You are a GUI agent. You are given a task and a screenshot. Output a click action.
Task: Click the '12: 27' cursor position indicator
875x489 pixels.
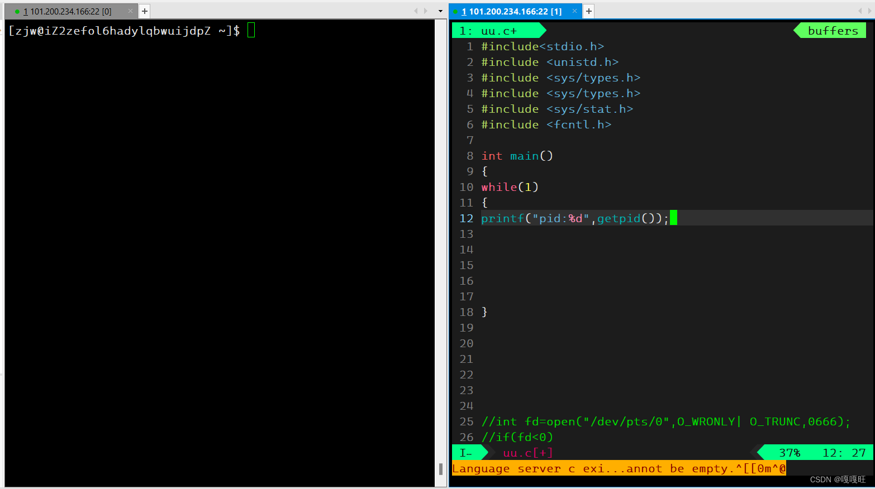(844, 453)
